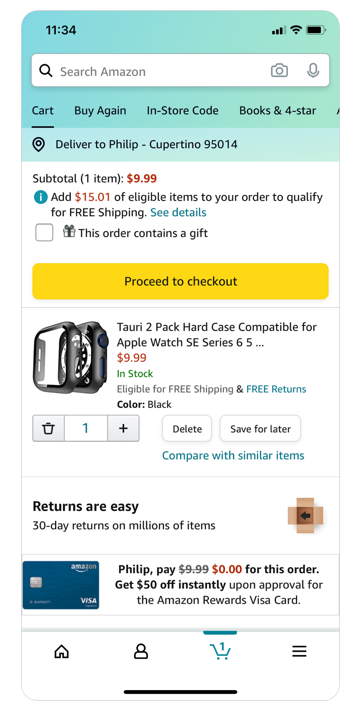Tap the microphone voice search icon
This screenshot has width=361, height=711.
[x=313, y=71]
